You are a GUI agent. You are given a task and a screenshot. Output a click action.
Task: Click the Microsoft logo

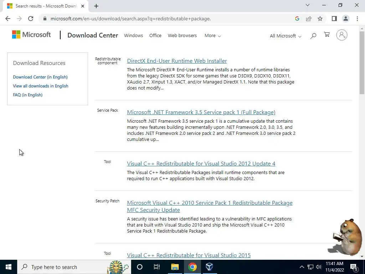pos(31,35)
